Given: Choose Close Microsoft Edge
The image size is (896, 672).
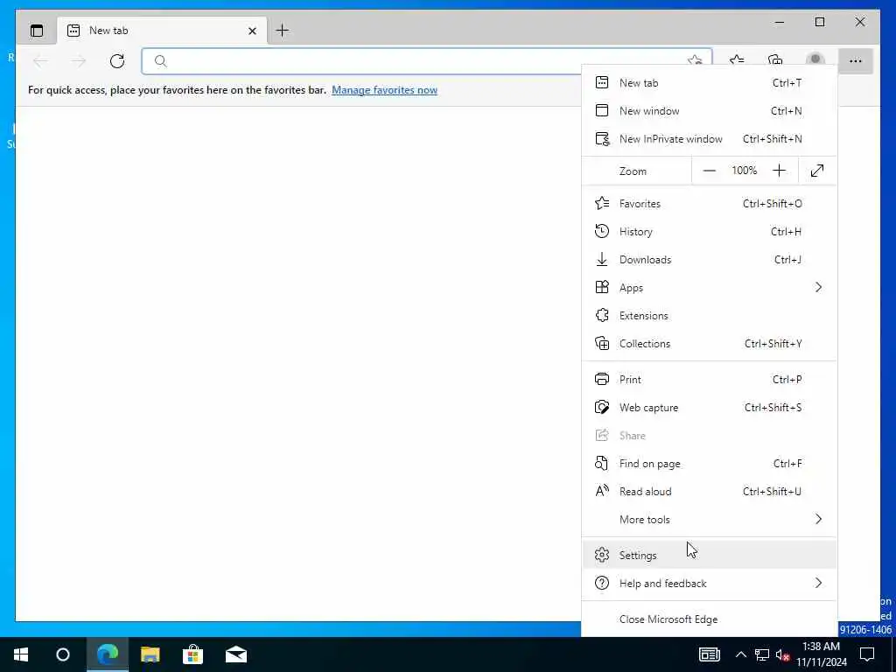Looking at the screenshot, I should pyautogui.click(x=709, y=619).
